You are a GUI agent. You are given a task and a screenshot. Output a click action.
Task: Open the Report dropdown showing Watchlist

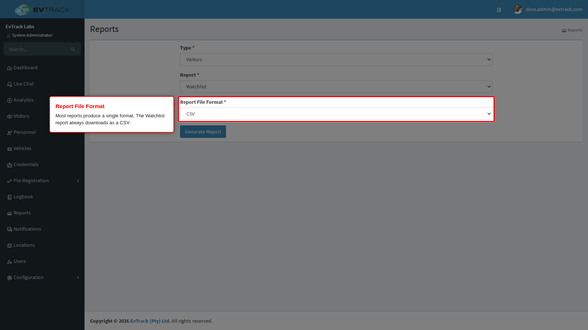click(336, 87)
